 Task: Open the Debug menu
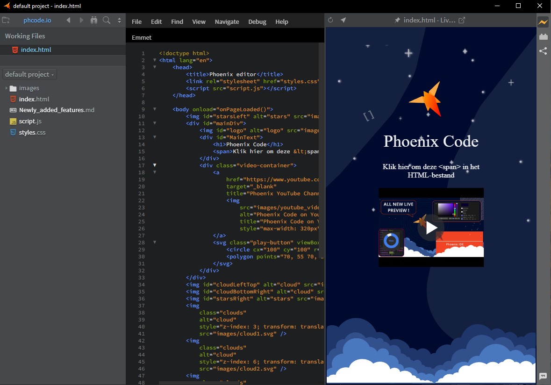(x=257, y=22)
